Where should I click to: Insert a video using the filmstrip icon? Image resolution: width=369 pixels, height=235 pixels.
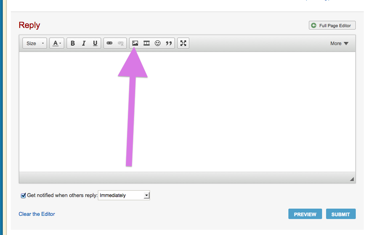tap(146, 43)
